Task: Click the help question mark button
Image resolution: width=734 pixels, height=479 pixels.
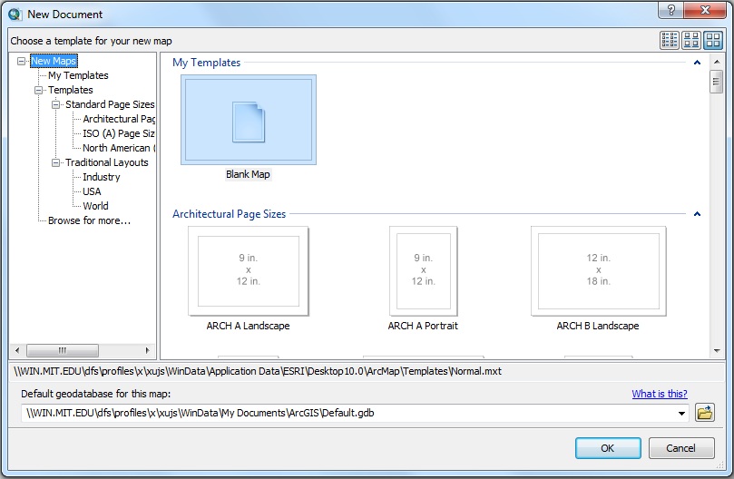Action: pyautogui.click(x=670, y=13)
